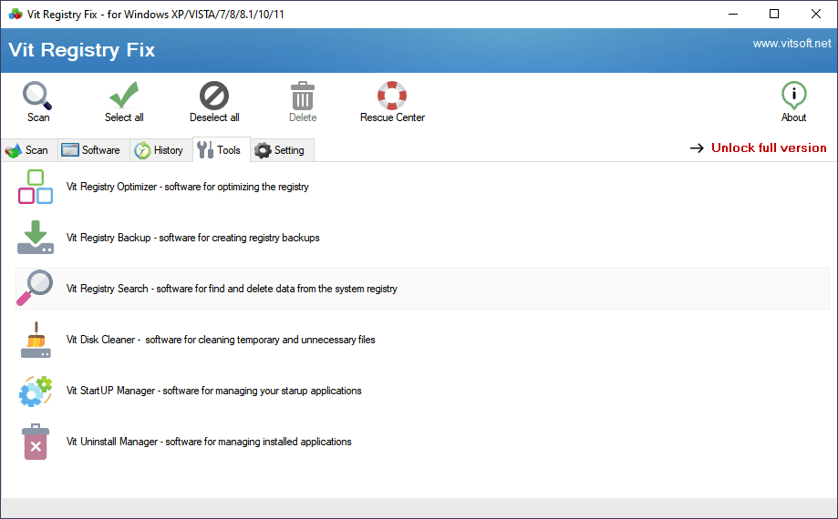Click the Select all green checkmark
This screenshot has width=838, height=519.
coord(124,95)
